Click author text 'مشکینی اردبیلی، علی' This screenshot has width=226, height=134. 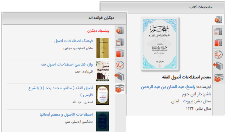[79, 122]
